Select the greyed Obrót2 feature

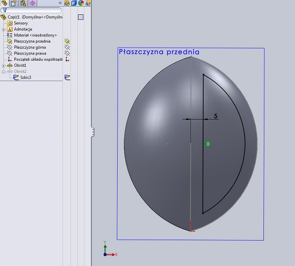tap(20, 71)
